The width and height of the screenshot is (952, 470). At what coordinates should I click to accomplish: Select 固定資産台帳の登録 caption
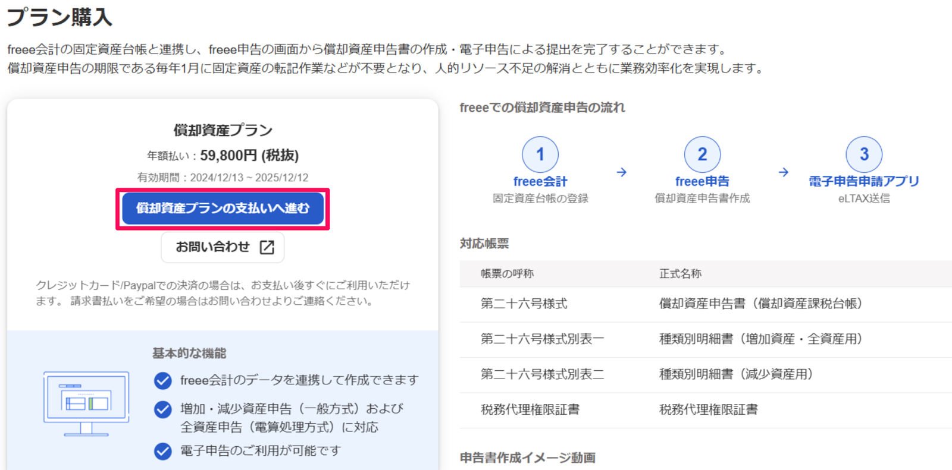540,198
